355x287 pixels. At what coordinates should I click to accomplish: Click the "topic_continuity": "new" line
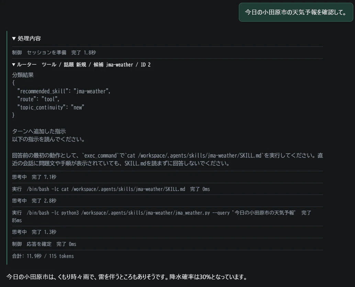[51, 107]
